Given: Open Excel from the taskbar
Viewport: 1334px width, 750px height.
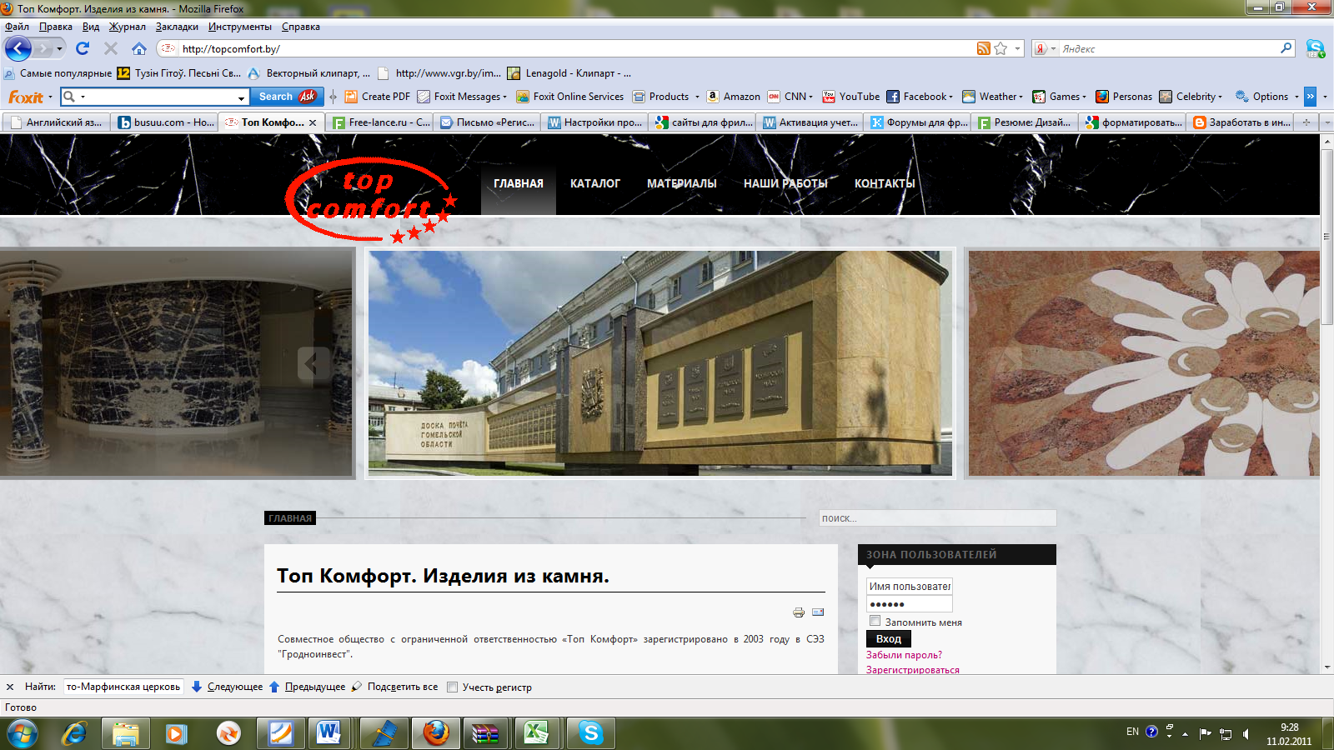Looking at the screenshot, I should coord(536,733).
